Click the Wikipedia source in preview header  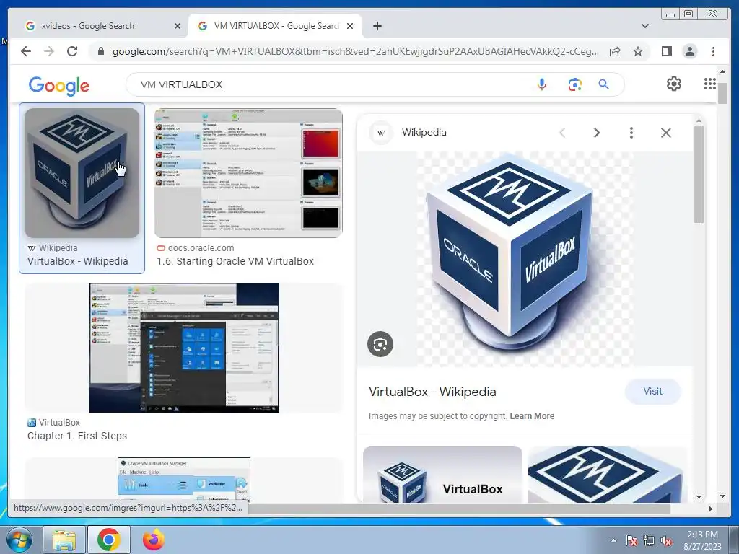click(424, 133)
